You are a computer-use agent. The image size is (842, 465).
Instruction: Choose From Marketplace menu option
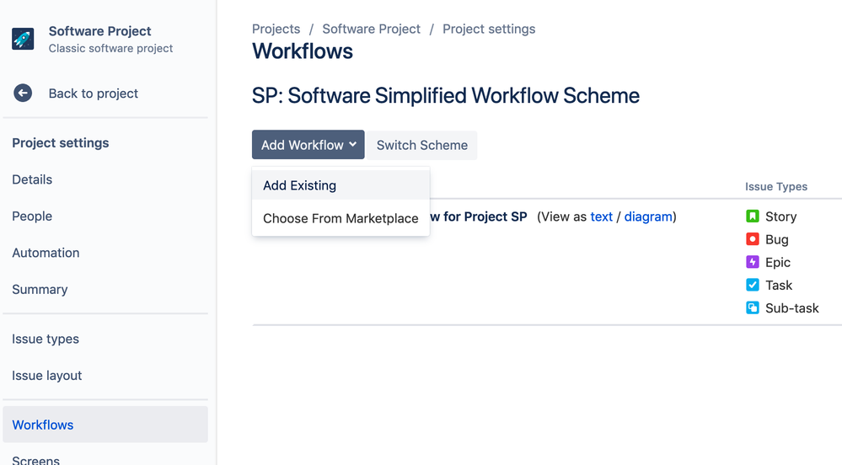(341, 218)
